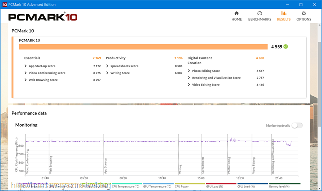The height and width of the screenshot is (191, 322).
Task: Click the Photo Editing timeline marker
Action: tap(229, 166)
